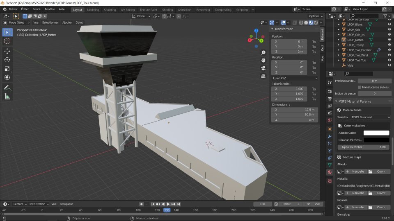Switch to the UV Editing workspace tab
Viewport: 394px width, 221px height.
tap(128, 9)
